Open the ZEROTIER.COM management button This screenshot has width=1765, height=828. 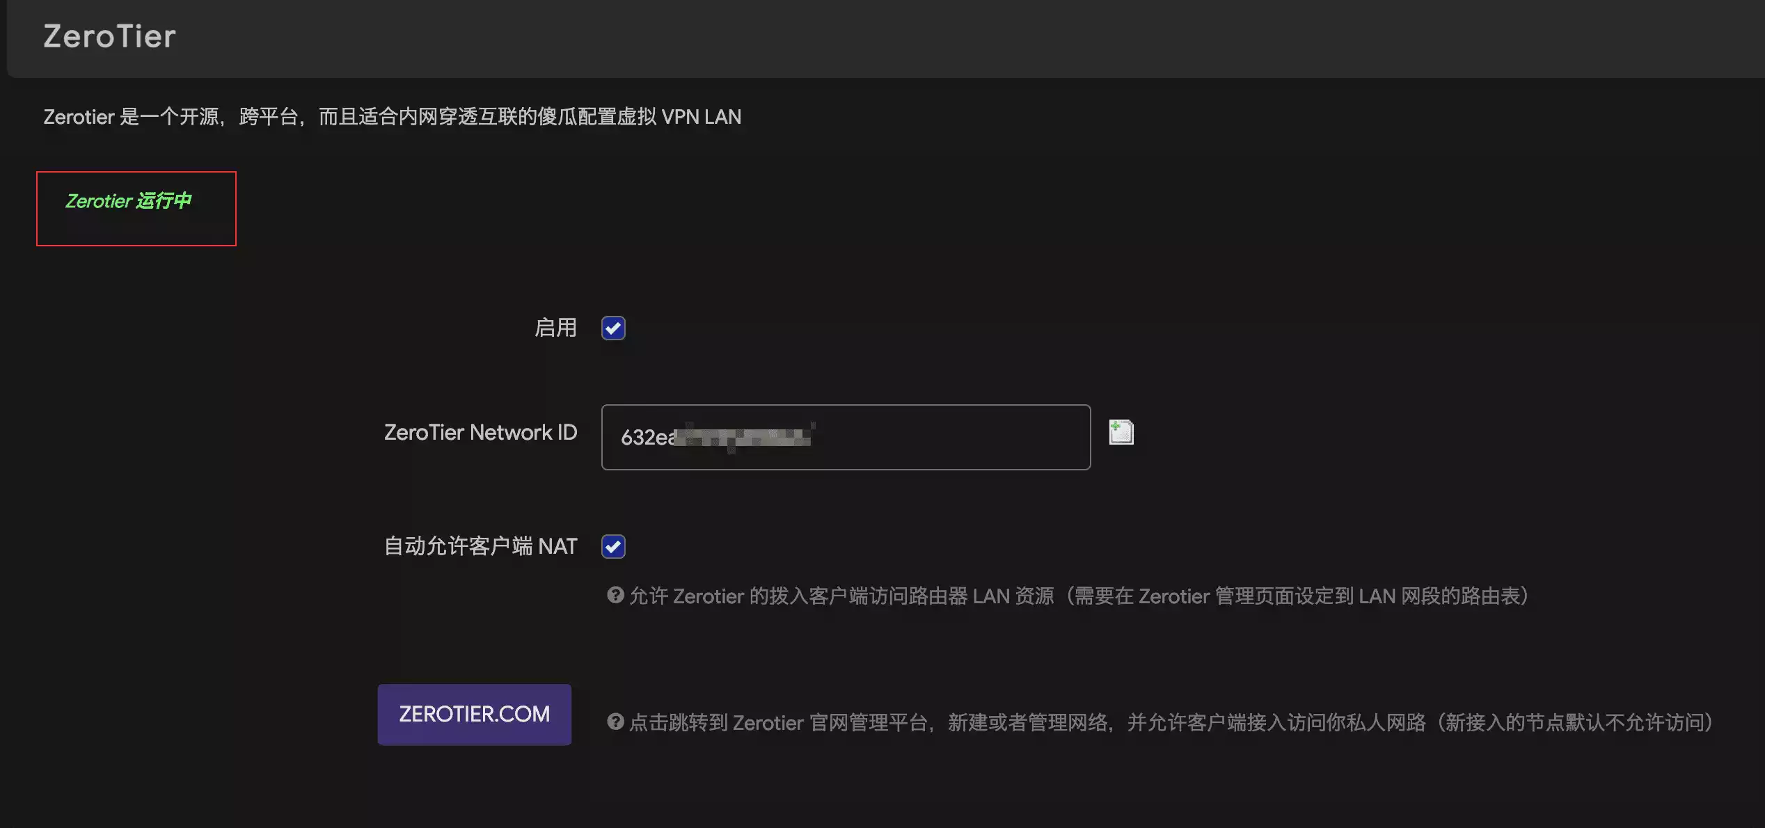click(474, 714)
